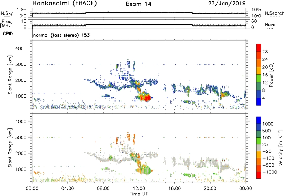The image size is (284, 196).
Task: Click the "20:00" time tick label
Action: click(210, 189)
